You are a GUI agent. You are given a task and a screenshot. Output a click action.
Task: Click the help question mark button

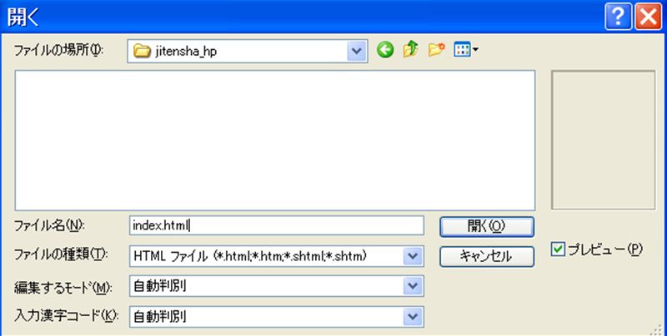click(x=618, y=17)
